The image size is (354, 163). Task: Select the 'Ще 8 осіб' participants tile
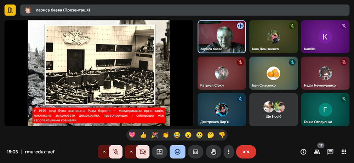tap(274, 110)
